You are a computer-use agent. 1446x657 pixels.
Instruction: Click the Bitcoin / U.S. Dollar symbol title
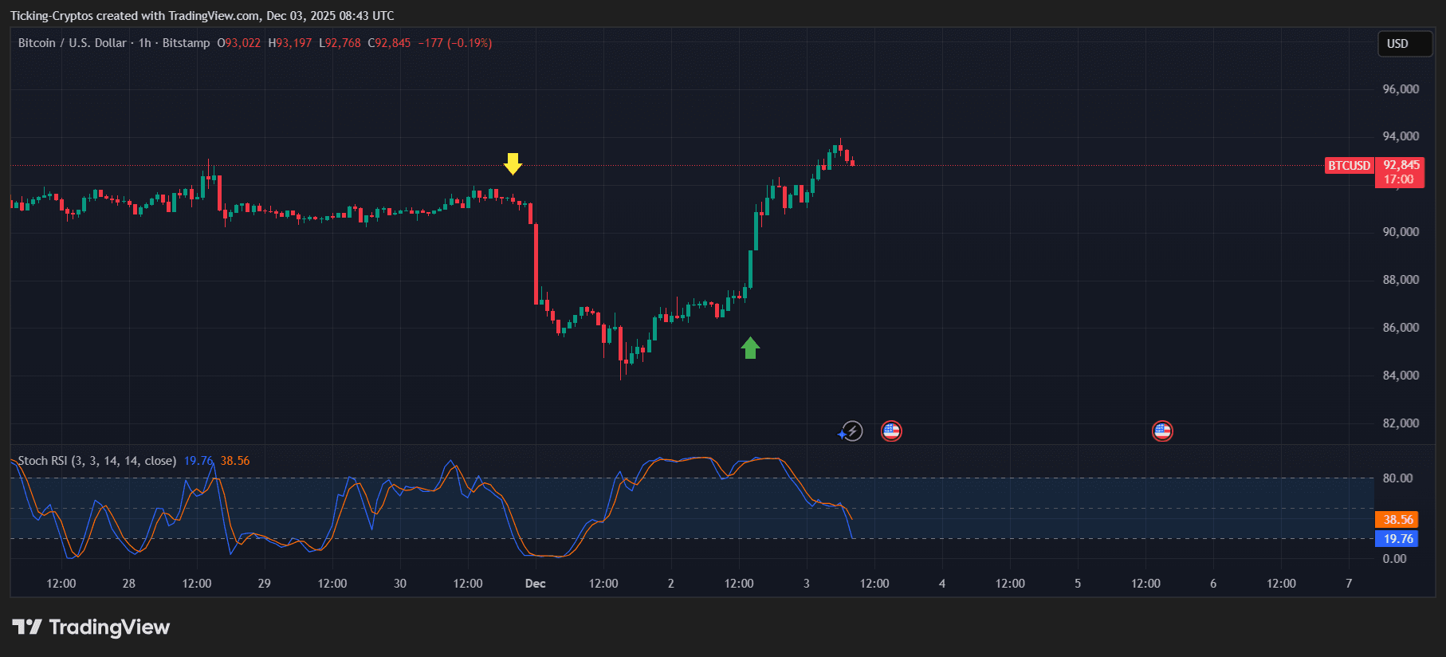pos(73,43)
